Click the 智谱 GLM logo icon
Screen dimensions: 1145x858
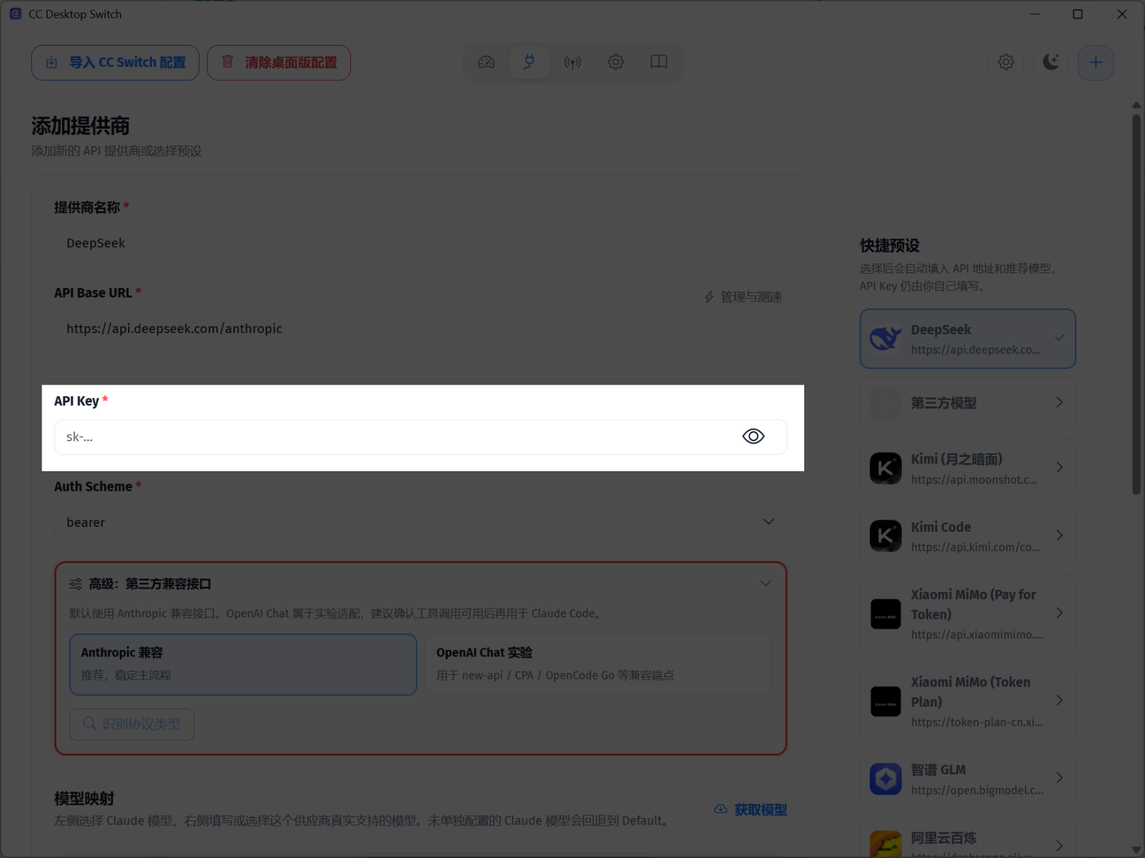click(x=885, y=779)
